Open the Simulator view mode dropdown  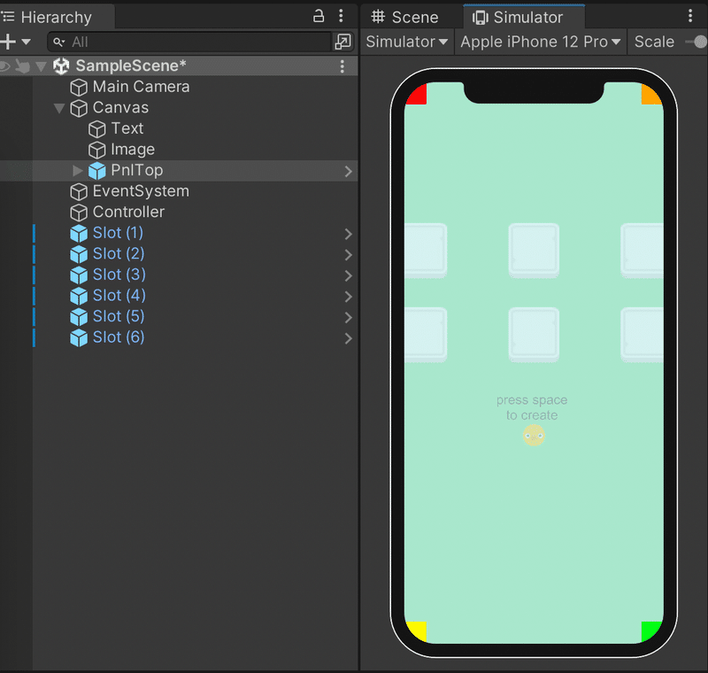pos(407,42)
